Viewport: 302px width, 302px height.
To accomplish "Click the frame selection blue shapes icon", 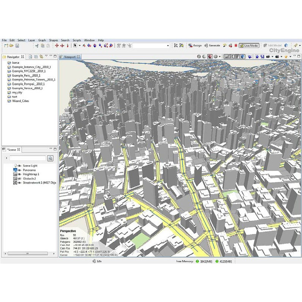I will pos(262,57).
